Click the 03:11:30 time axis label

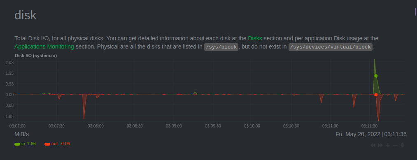(x=369, y=126)
